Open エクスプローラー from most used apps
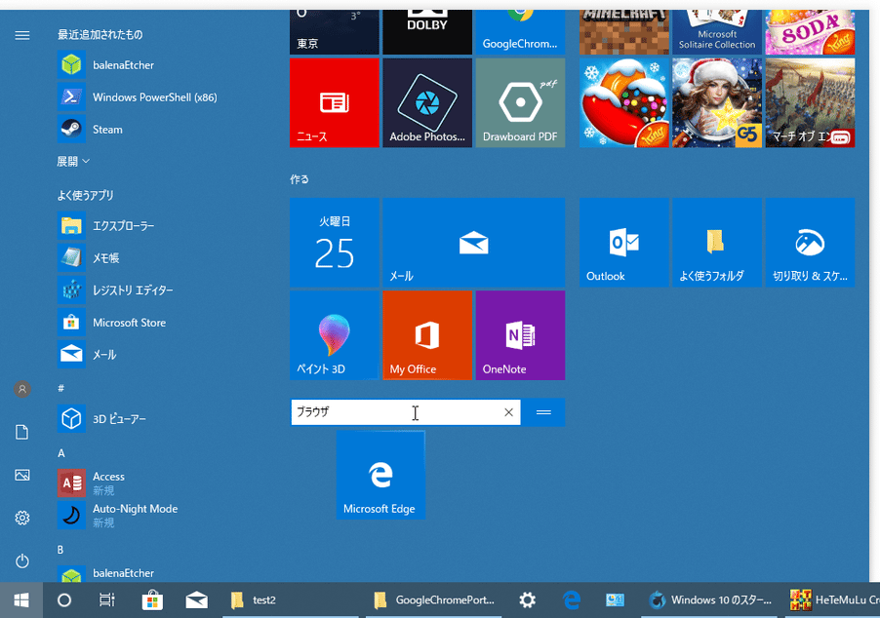880x618 pixels. click(106, 226)
